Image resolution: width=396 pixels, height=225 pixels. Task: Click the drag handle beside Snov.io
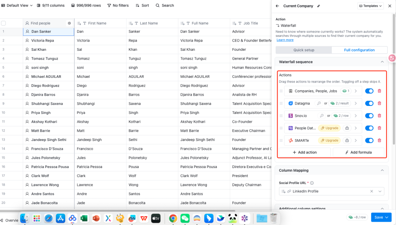coord(281,116)
